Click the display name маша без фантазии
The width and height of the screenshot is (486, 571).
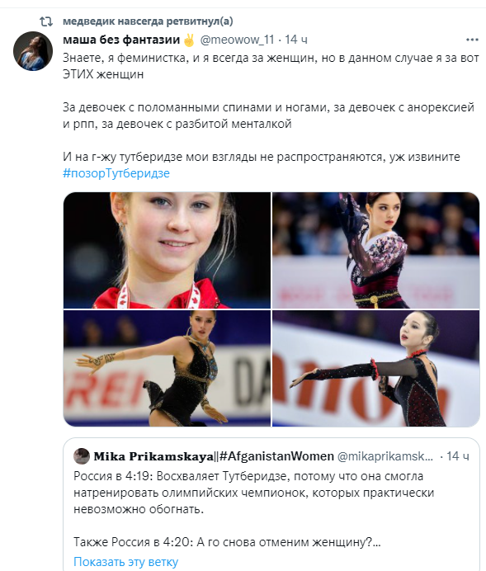(x=121, y=40)
